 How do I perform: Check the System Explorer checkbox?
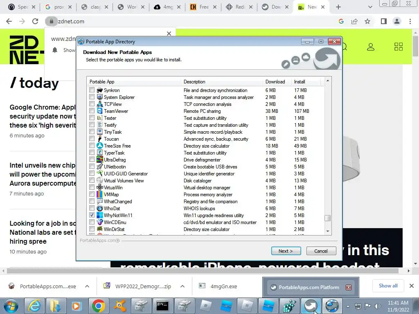point(92,97)
